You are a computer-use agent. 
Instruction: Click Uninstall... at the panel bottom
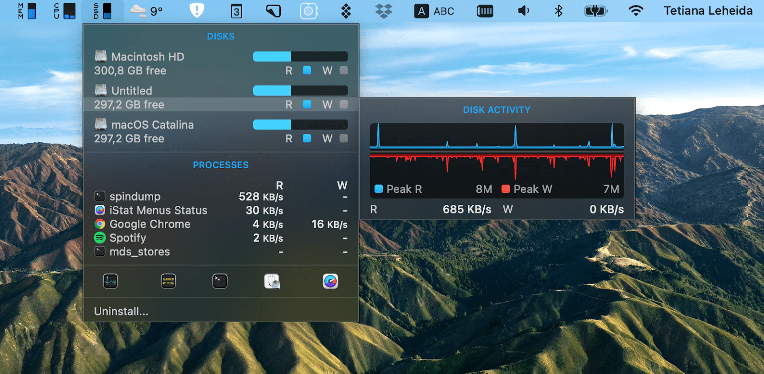(121, 311)
